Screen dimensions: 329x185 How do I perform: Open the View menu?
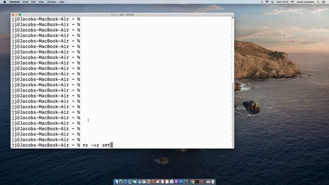click(41, 2)
